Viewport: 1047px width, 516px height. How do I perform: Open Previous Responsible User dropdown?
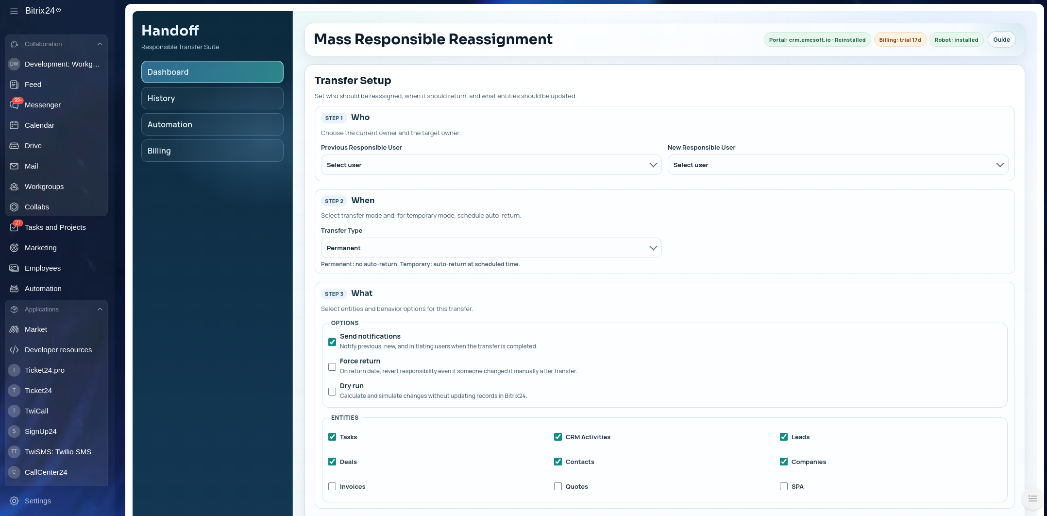(x=491, y=165)
